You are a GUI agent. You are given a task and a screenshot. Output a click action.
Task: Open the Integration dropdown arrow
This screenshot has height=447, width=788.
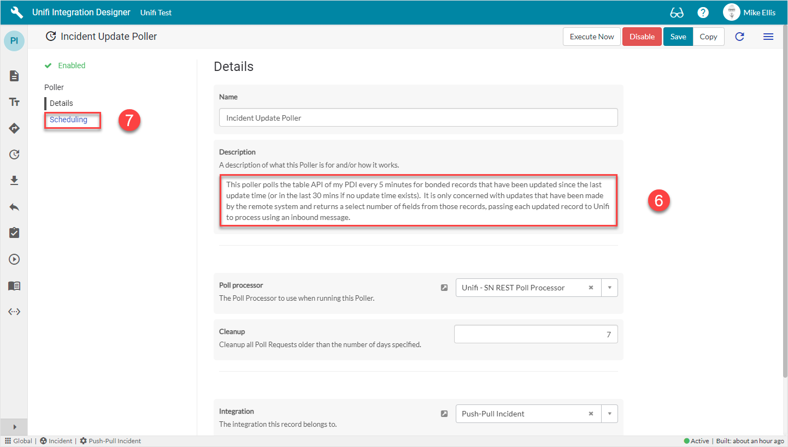pos(609,414)
